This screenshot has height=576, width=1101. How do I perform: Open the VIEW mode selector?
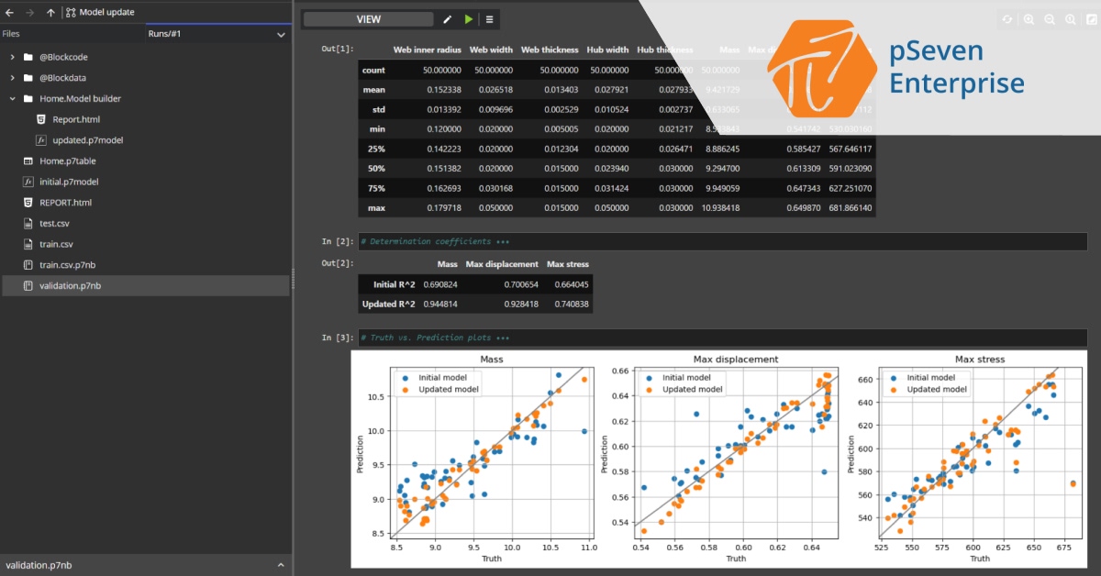[369, 18]
